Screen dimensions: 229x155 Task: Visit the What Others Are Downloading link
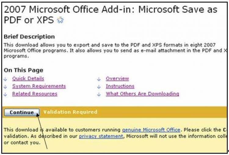(142, 94)
